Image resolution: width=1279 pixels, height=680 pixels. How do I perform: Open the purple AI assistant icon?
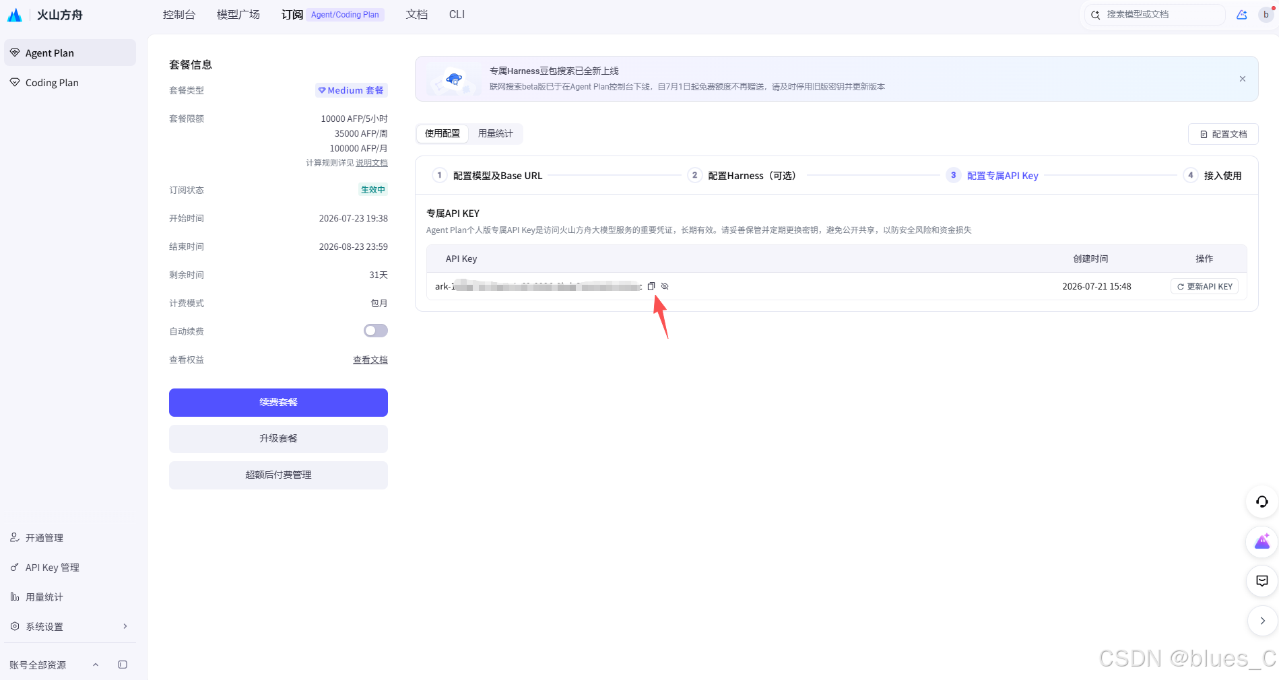pos(1262,541)
